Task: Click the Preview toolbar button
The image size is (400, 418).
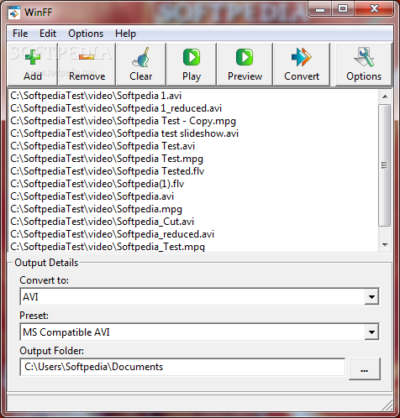Action: point(245,65)
